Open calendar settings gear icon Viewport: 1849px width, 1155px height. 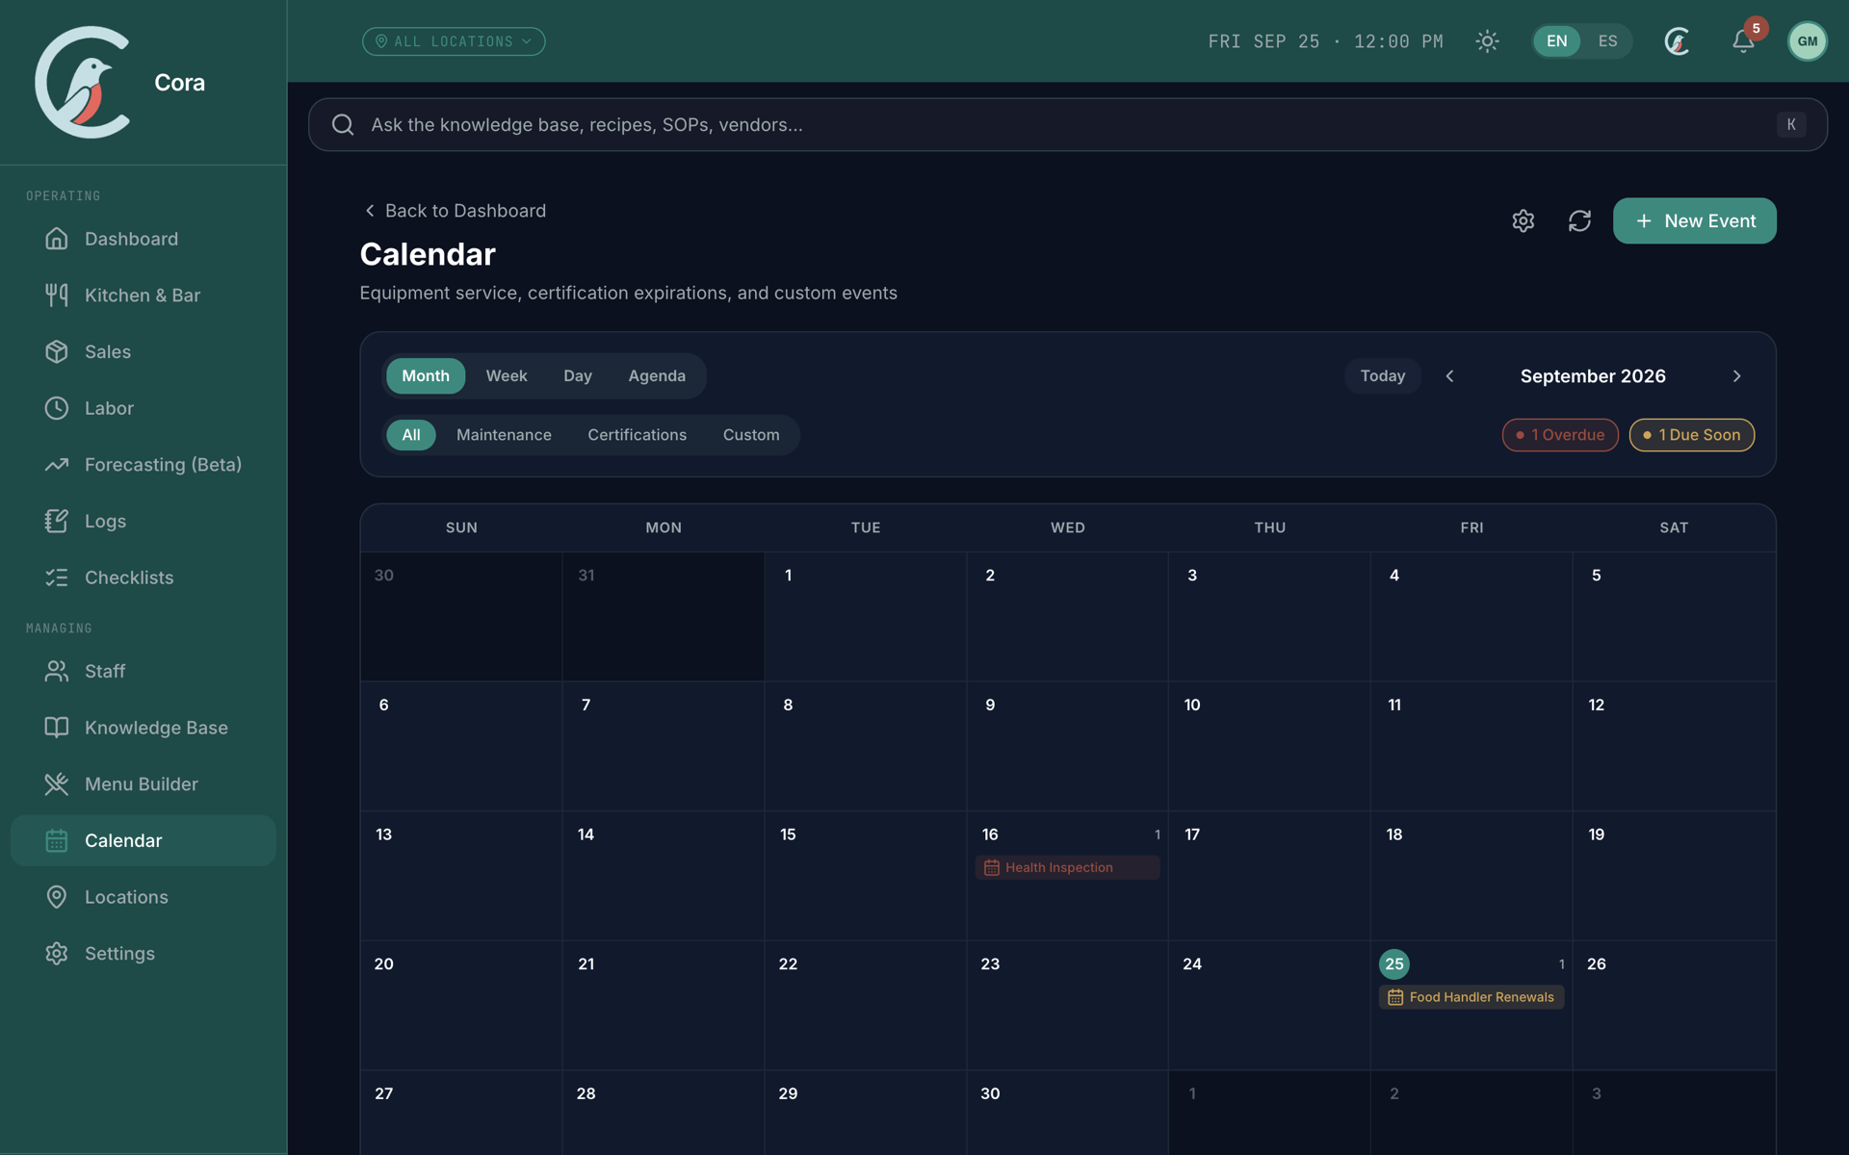pos(1523,220)
